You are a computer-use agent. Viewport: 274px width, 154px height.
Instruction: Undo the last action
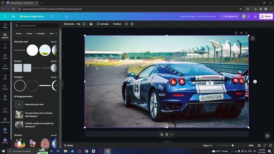tap(52, 16)
